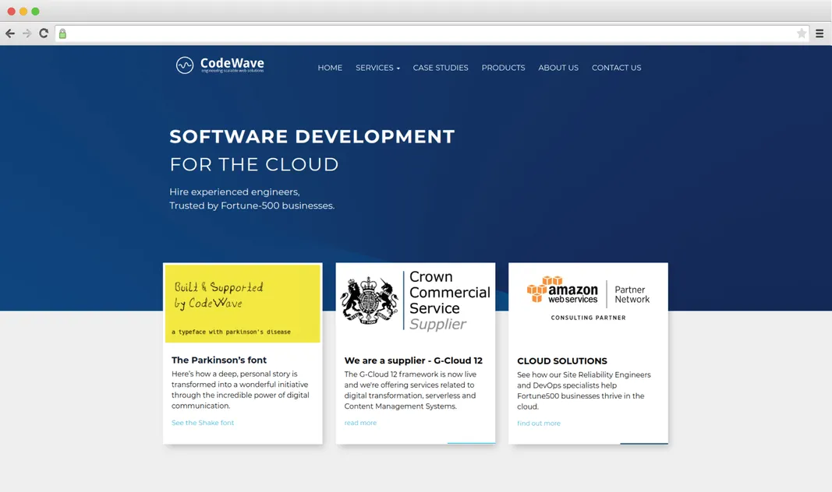
Task: Click 'Hire experienced engineers,' text
Action: (x=235, y=192)
